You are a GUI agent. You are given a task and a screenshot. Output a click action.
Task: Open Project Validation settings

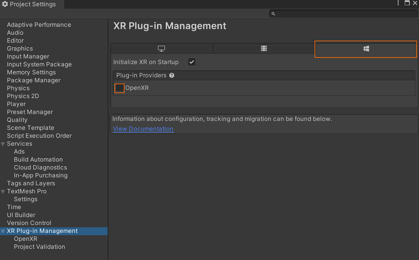coord(40,247)
